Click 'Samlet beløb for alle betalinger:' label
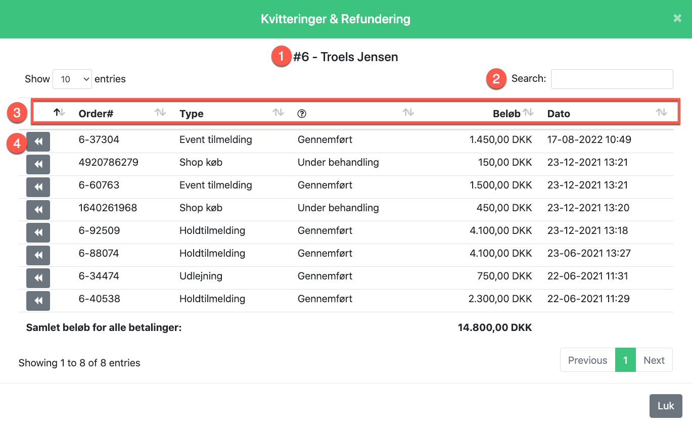692x427 pixels. [104, 327]
